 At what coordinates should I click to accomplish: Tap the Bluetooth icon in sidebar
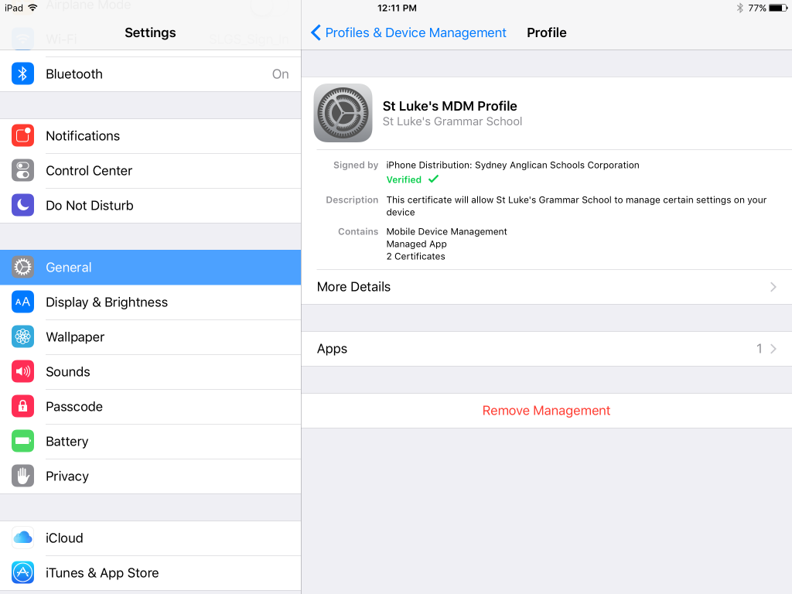coord(22,74)
